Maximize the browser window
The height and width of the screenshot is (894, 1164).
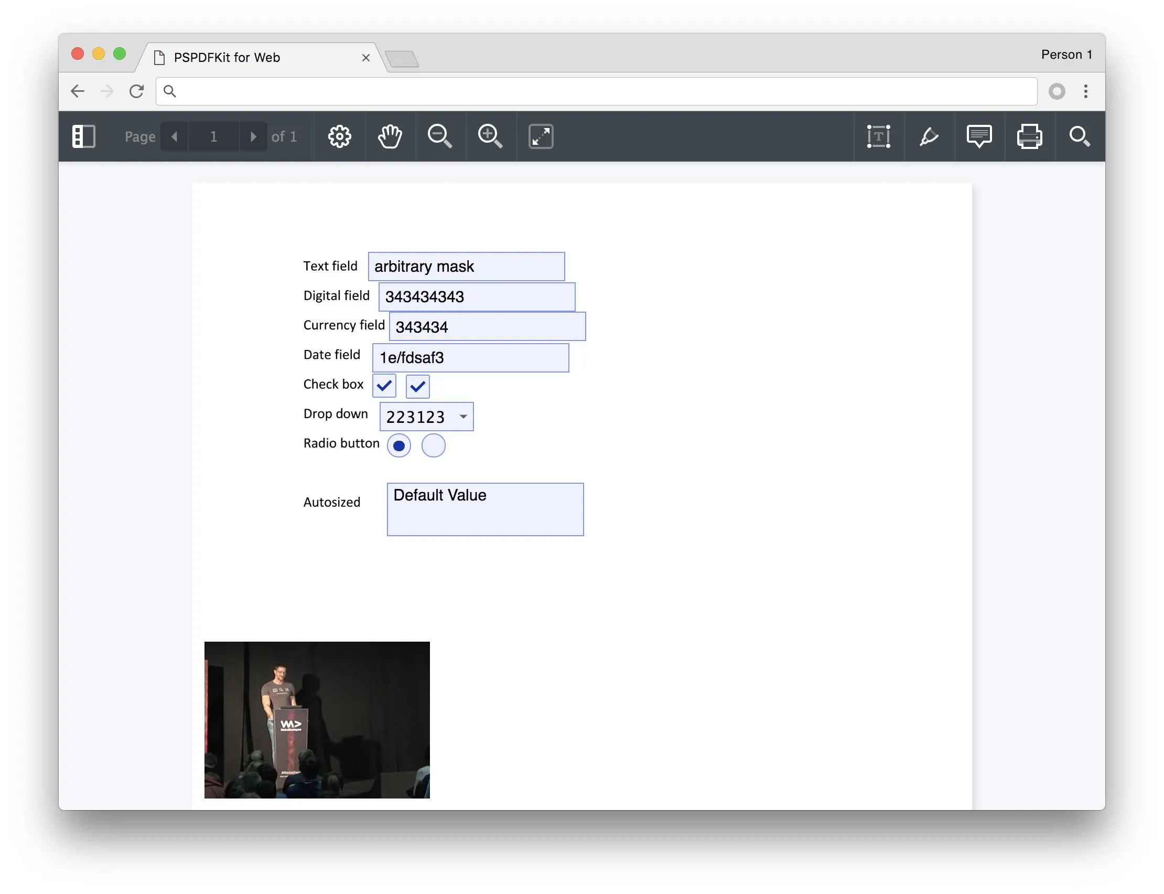[120, 54]
